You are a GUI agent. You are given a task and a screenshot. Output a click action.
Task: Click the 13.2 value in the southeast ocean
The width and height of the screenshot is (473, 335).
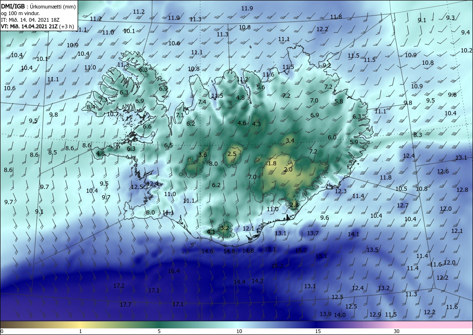(384, 288)
